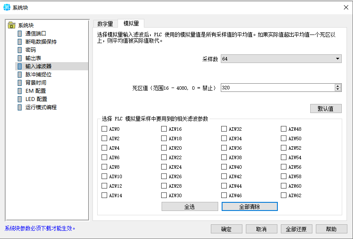Click the 系统块 root tree node

click(26, 25)
